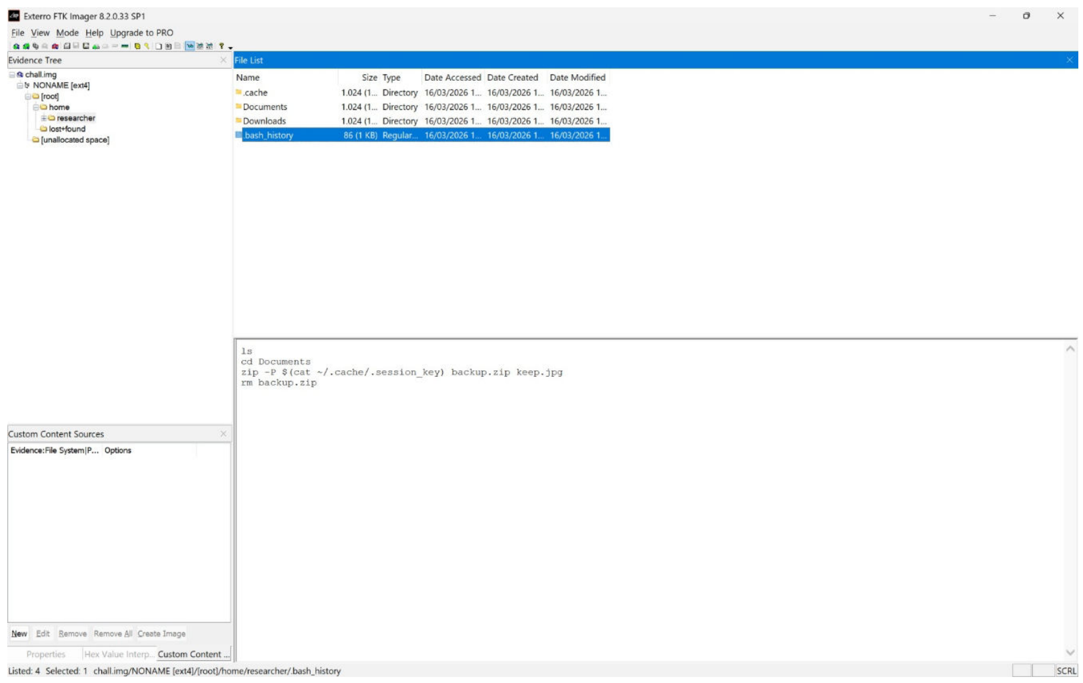Click the Capture Memory chip icon
Viewport: 1083px width, 683px height.
tap(125, 46)
